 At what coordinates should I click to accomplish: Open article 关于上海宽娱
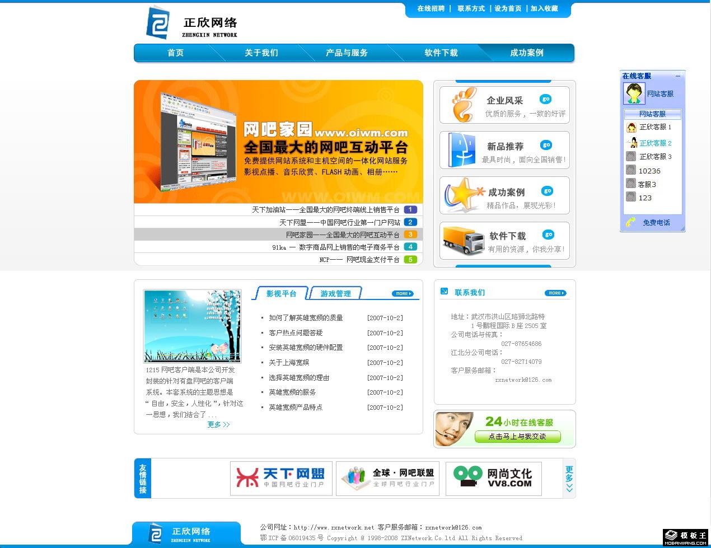click(289, 363)
